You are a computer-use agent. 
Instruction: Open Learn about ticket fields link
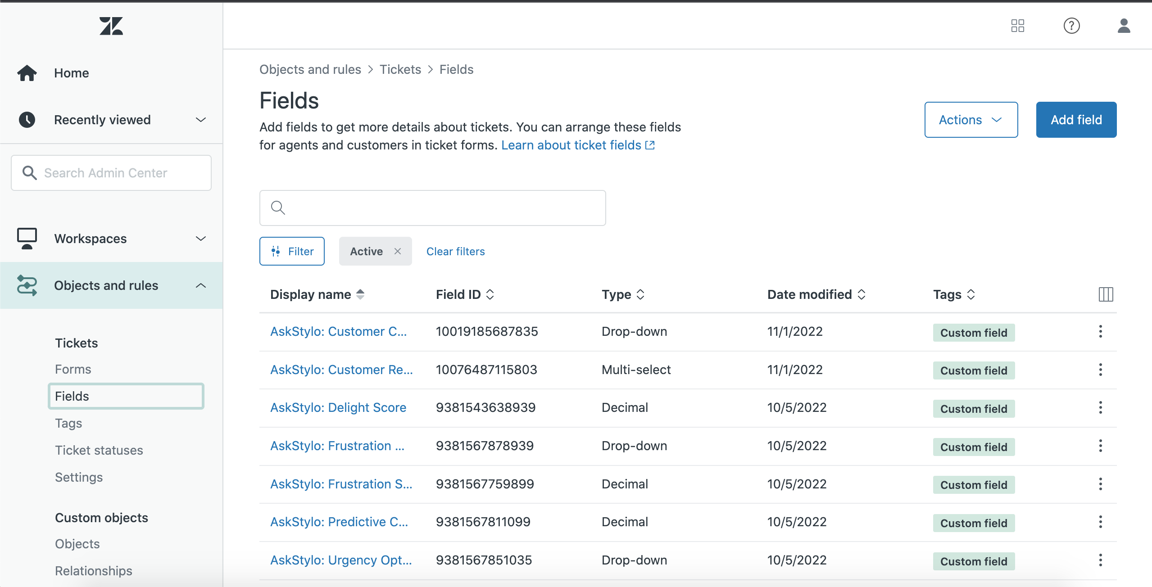tap(571, 145)
